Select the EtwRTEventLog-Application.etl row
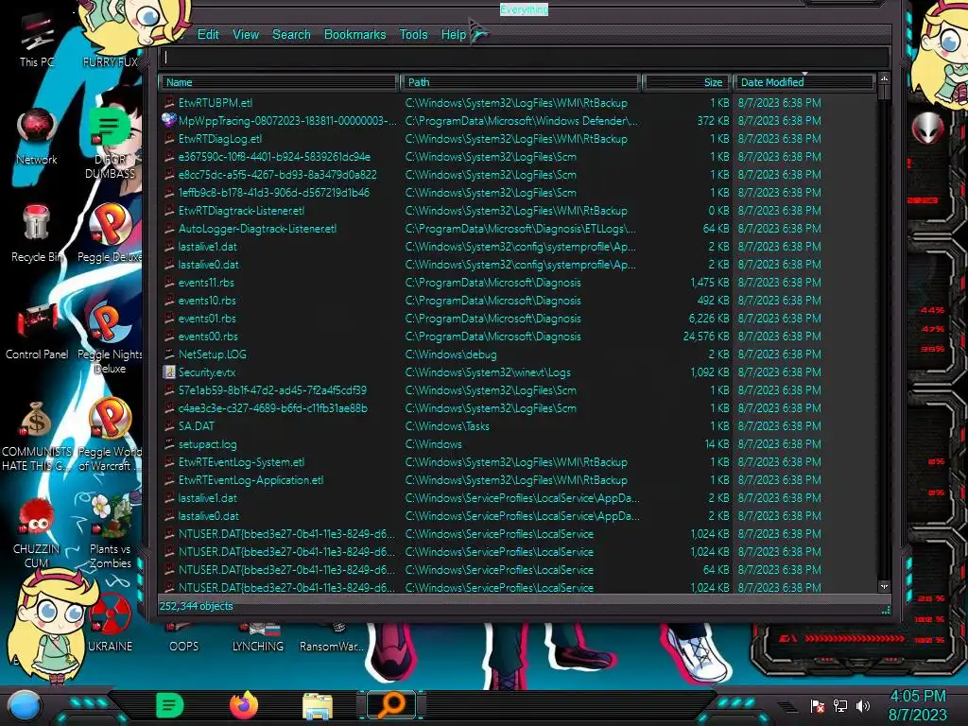Screen dimensions: 968x726 tap(519, 479)
